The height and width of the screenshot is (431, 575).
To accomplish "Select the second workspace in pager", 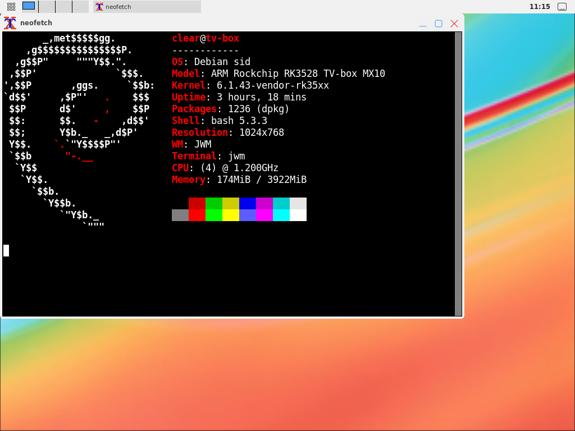I will [47, 7].
